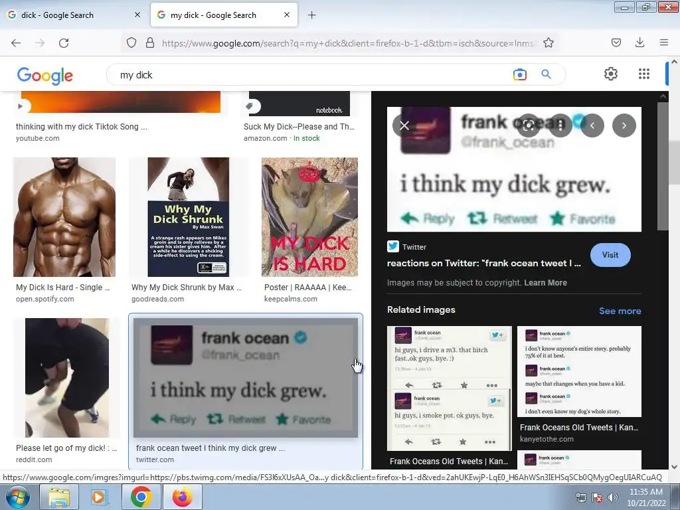The width and height of the screenshot is (680, 510).
Task: Click the address bar URL field
Action: coord(348,43)
